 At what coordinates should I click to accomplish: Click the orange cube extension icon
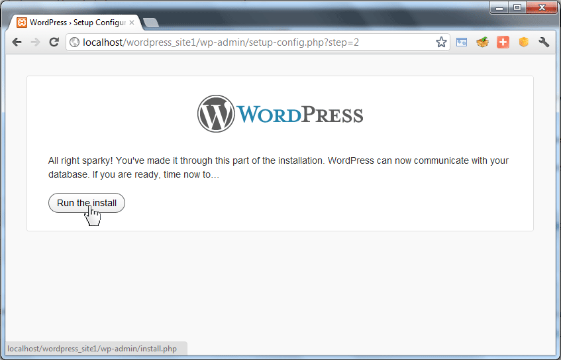point(523,42)
